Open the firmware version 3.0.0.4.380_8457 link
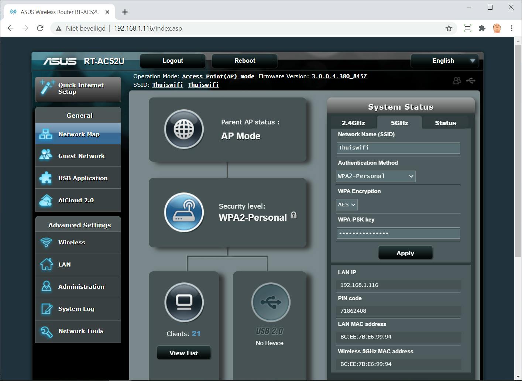 [x=339, y=76]
